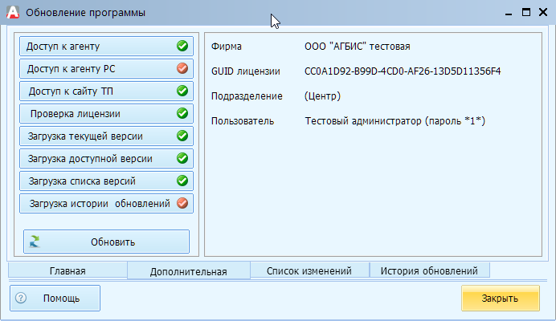Open the История обновлений tab
This screenshot has width=556, height=321.
coord(429,270)
